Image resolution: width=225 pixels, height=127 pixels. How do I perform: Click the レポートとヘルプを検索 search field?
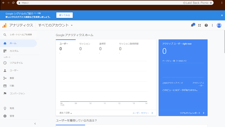[21, 35]
